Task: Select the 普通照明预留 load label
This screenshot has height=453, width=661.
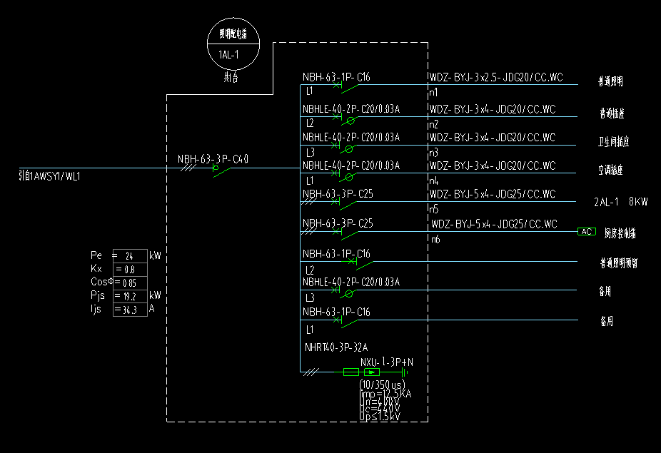Action: (x=619, y=263)
